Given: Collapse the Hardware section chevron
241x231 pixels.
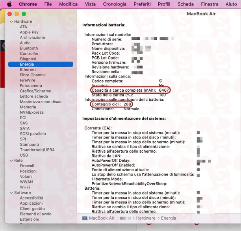Looking at the screenshot, I should [x=11, y=22].
